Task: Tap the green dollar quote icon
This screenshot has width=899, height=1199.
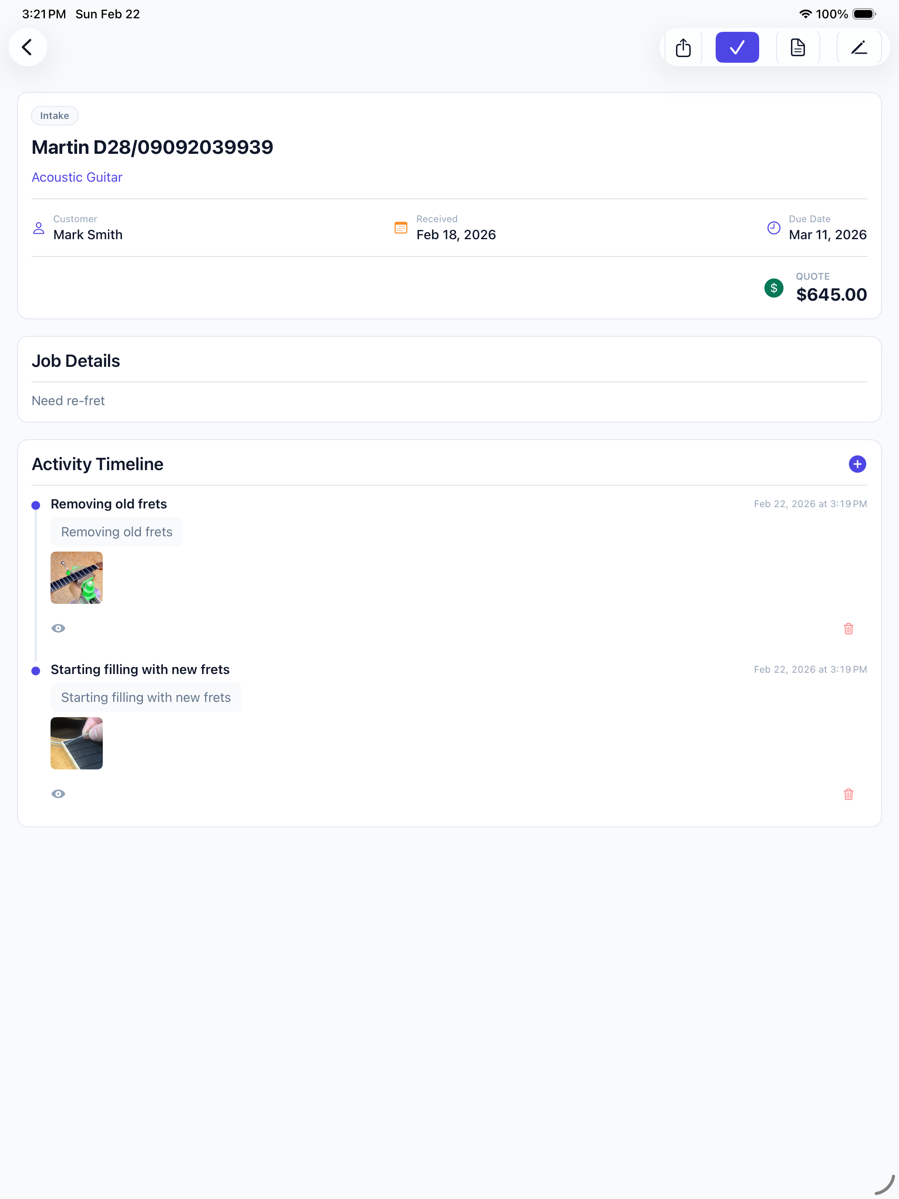Action: 773,288
